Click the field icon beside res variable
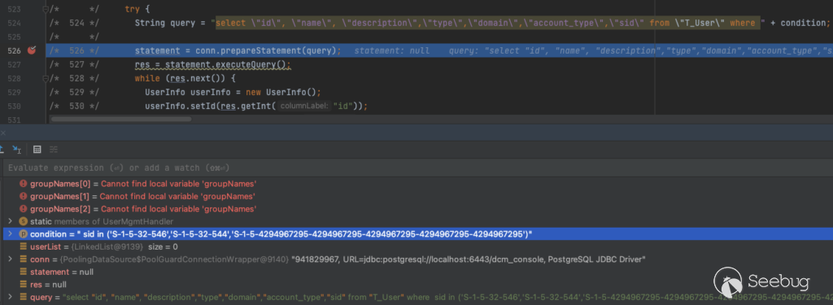The width and height of the screenshot is (833, 305). tap(23, 285)
